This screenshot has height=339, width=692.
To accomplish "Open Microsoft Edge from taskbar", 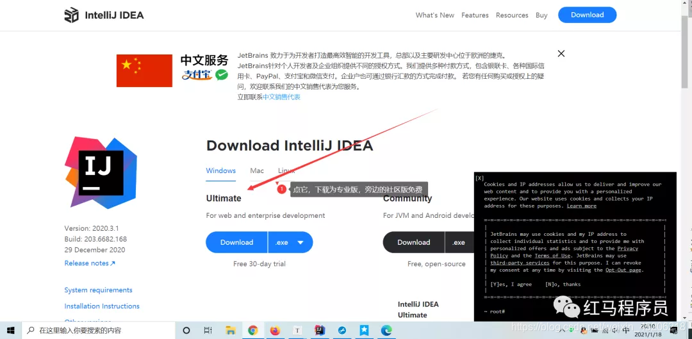I will [386, 330].
